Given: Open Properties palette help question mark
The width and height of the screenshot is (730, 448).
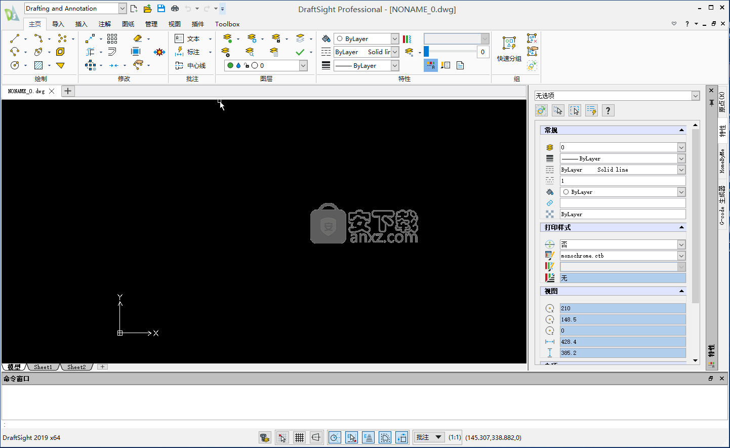Looking at the screenshot, I should pos(608,110).
